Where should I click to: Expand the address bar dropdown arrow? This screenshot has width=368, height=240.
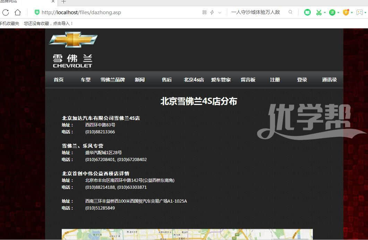coord(220,12)
